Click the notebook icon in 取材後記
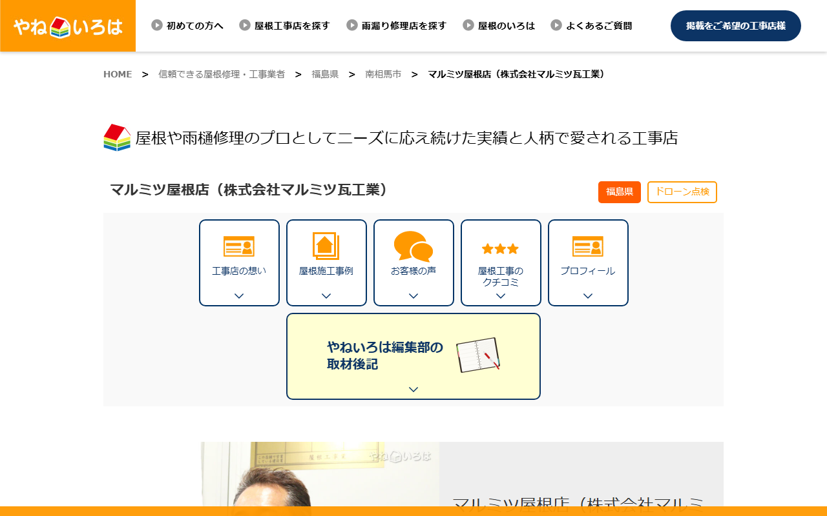The width and height of the screenshot is (827, 516). 479,355
